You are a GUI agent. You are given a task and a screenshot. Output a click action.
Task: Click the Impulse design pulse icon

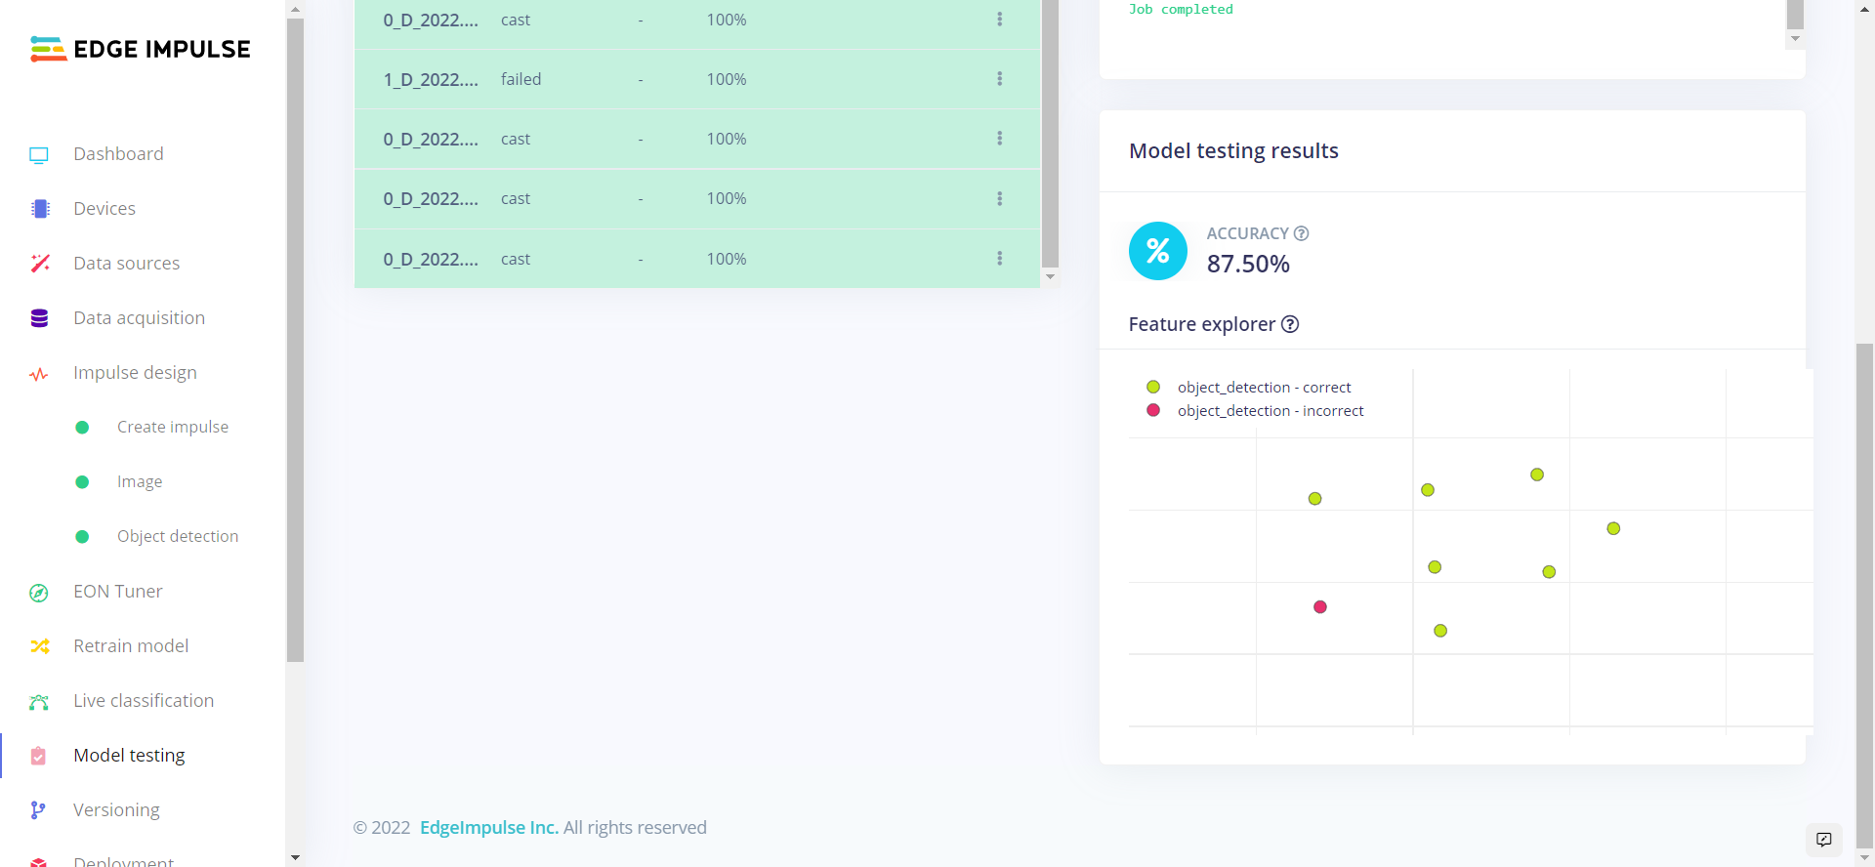click(39, 374)
